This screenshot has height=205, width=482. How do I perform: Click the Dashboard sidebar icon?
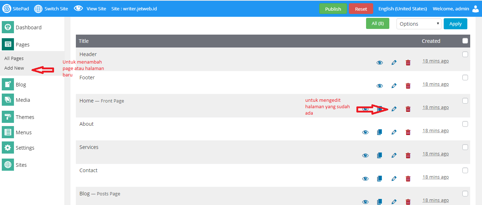[x=8, y=27]
